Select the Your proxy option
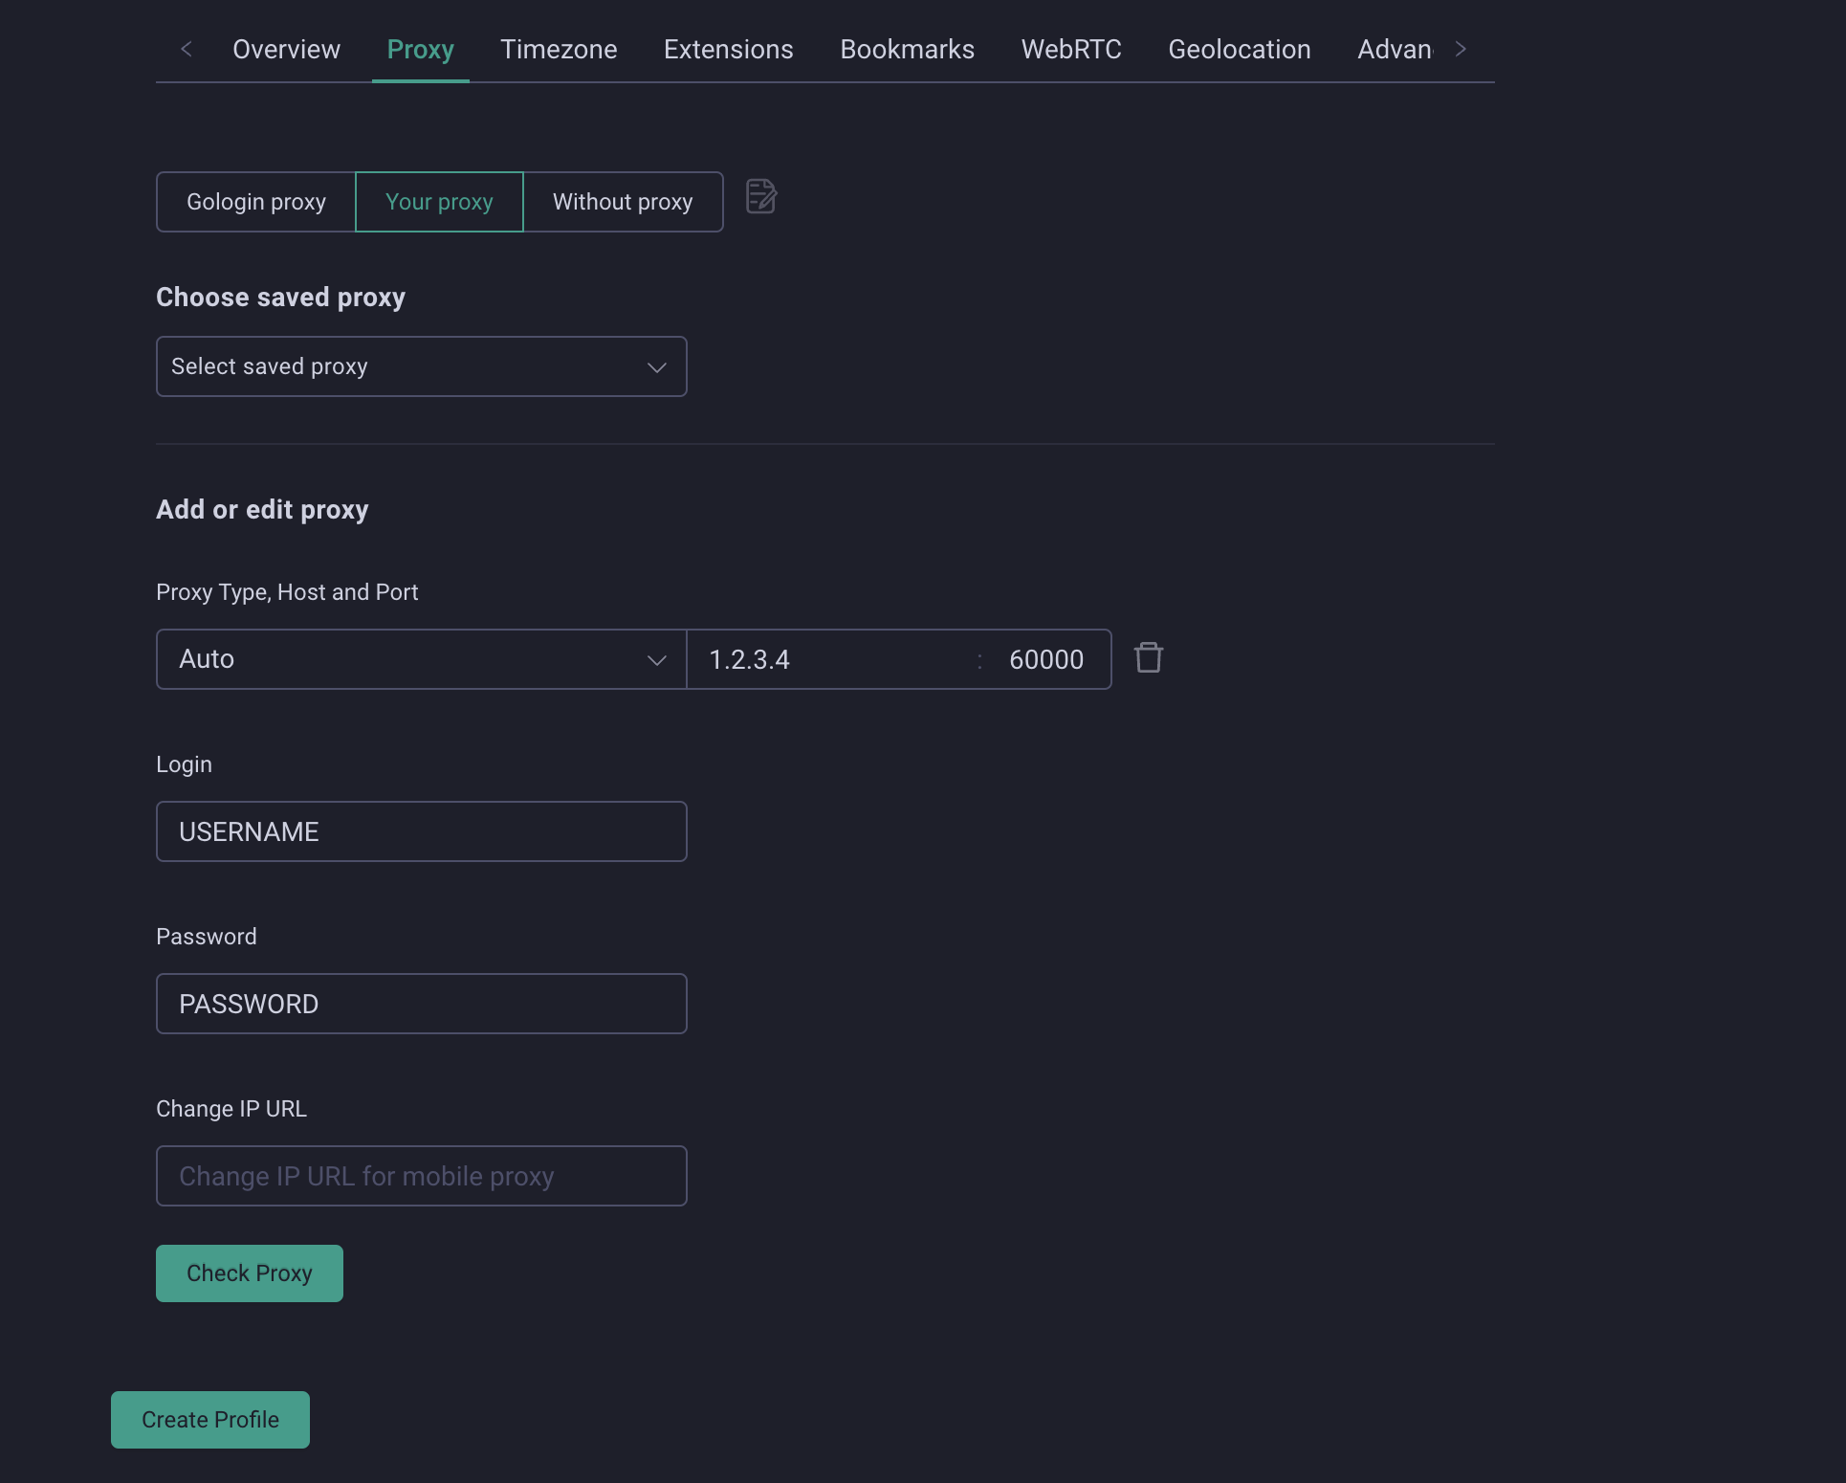This screenshot has width=1846, height=1483. (x=439, y=202)
